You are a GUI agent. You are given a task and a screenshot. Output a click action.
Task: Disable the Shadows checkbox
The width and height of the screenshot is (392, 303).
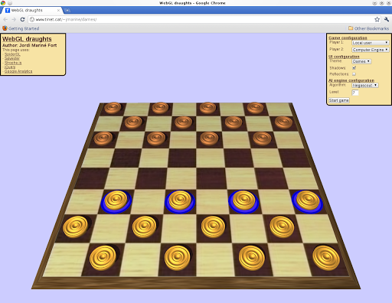coord(354,68)
